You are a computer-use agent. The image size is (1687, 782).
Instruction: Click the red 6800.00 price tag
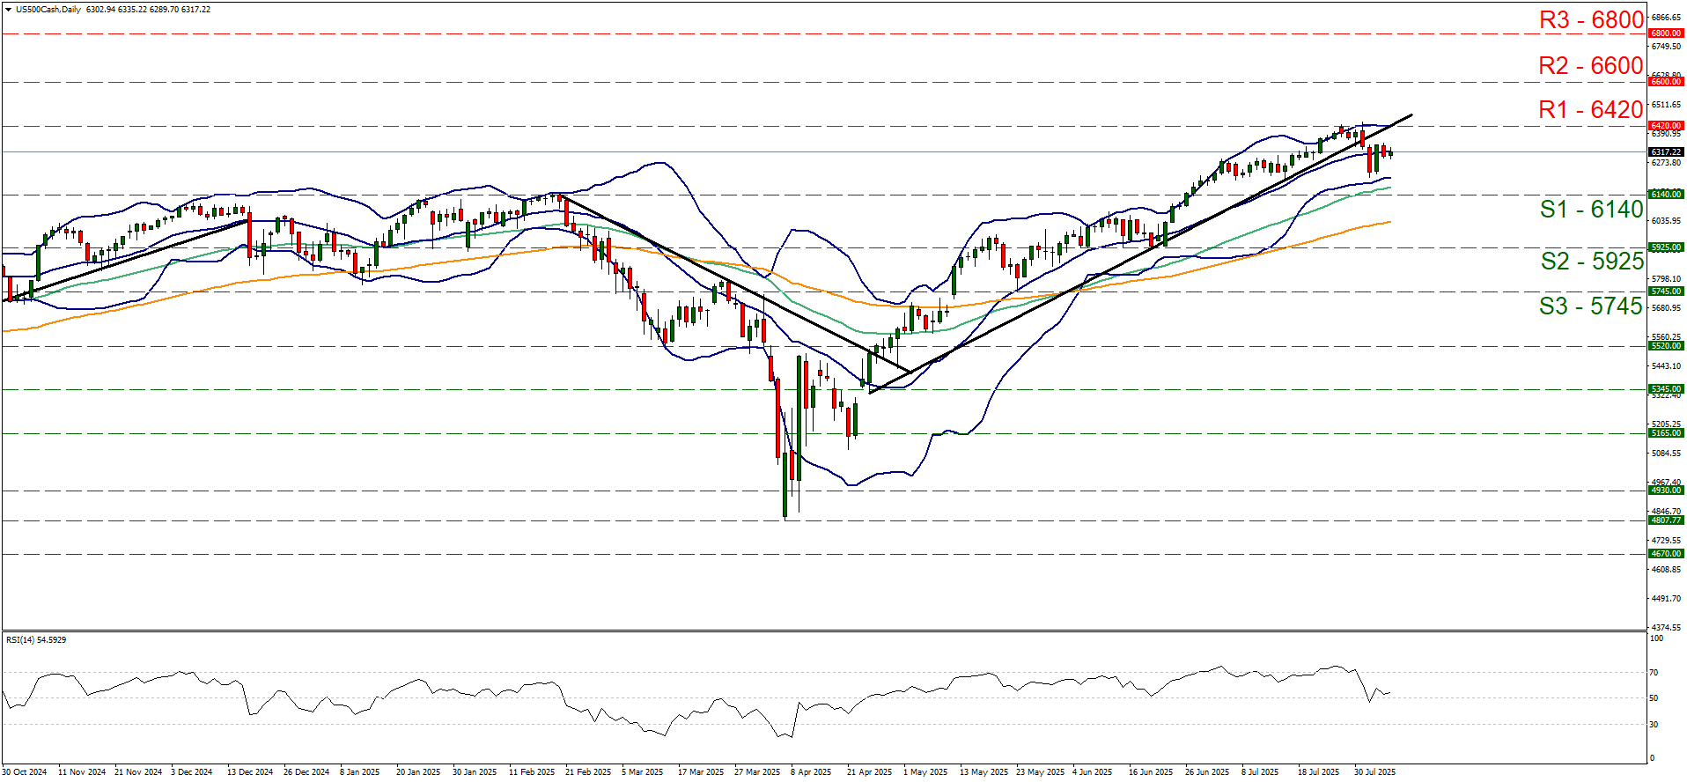coord(1665,33)
